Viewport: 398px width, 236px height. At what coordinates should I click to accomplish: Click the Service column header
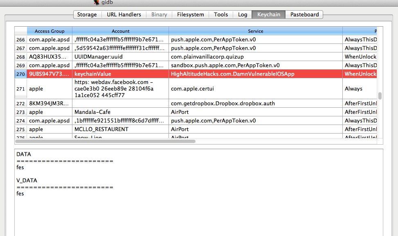(x=255, y=31)
